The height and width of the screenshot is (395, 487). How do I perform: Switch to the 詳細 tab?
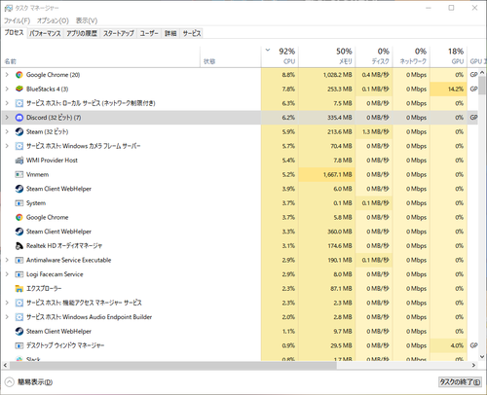pos(170,33)
